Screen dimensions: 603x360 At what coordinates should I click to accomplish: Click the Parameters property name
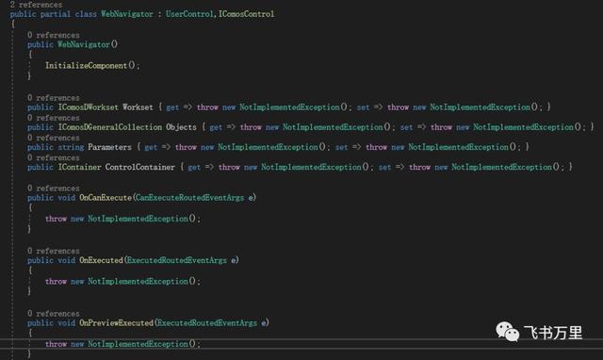point(109,147)
